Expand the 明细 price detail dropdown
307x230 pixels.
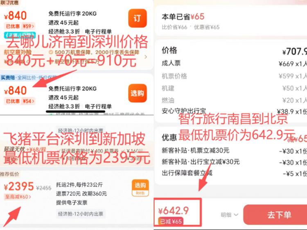tap(230, 215)
